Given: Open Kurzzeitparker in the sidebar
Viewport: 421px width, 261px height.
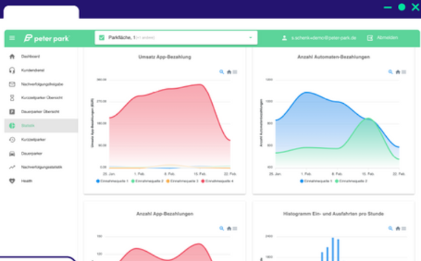Looking at the screenshot, I should 33,140.
